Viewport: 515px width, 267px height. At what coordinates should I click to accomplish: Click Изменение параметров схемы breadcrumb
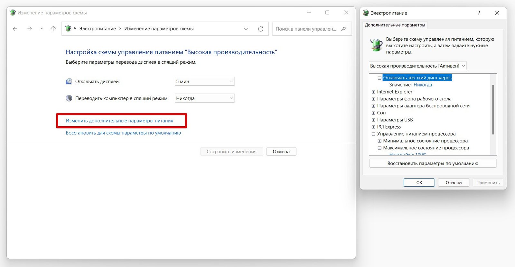159,29
